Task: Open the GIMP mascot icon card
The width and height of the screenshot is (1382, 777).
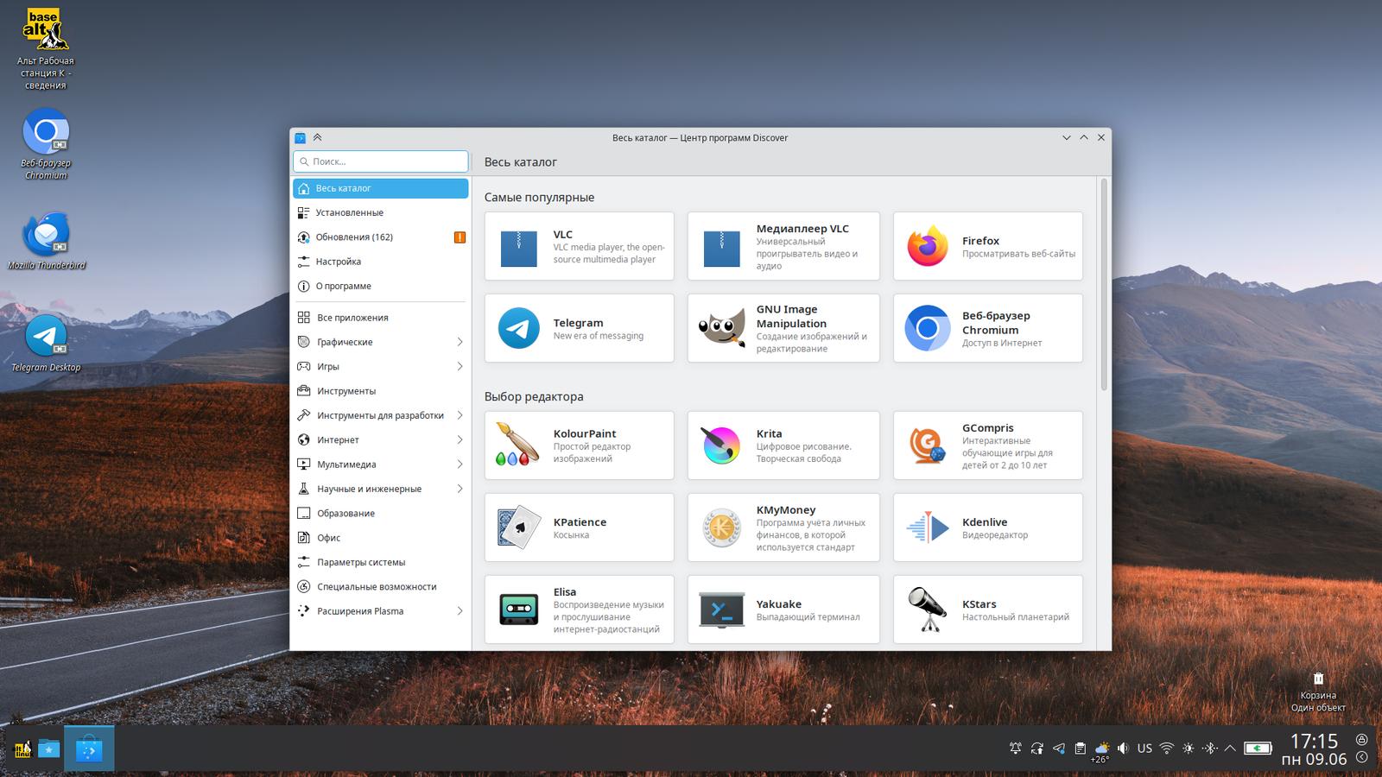Action: 722,328
